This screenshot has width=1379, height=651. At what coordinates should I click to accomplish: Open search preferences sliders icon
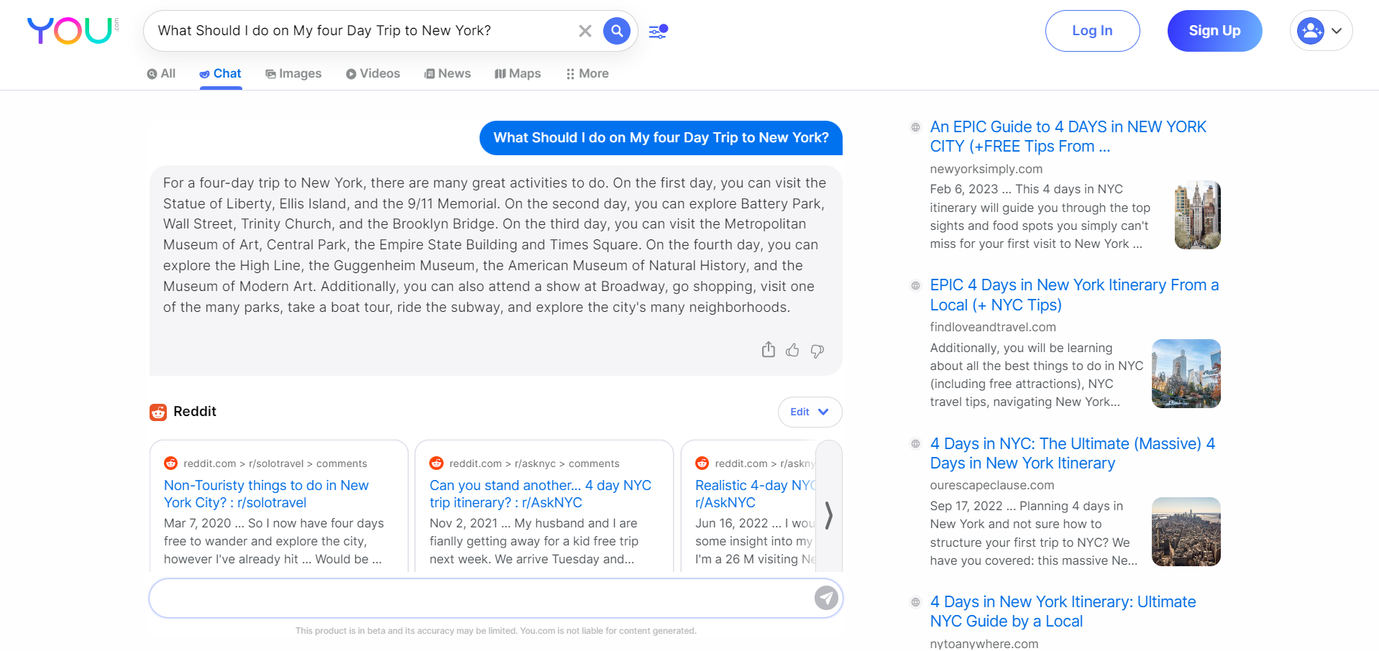click(x=658, y=31)
